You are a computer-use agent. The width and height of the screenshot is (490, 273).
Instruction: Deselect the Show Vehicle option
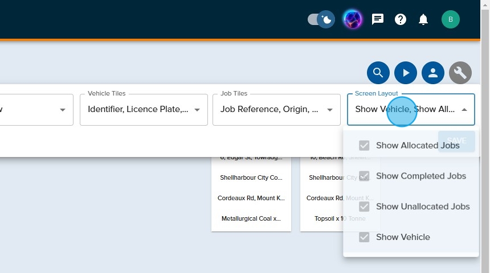coord(364,237)
